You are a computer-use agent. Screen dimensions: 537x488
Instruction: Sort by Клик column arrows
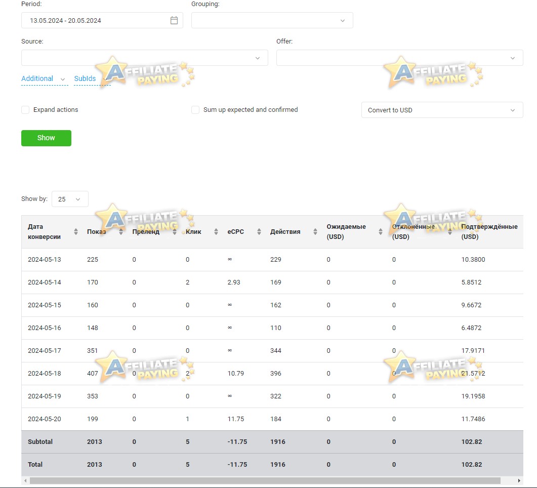[216, 232]
